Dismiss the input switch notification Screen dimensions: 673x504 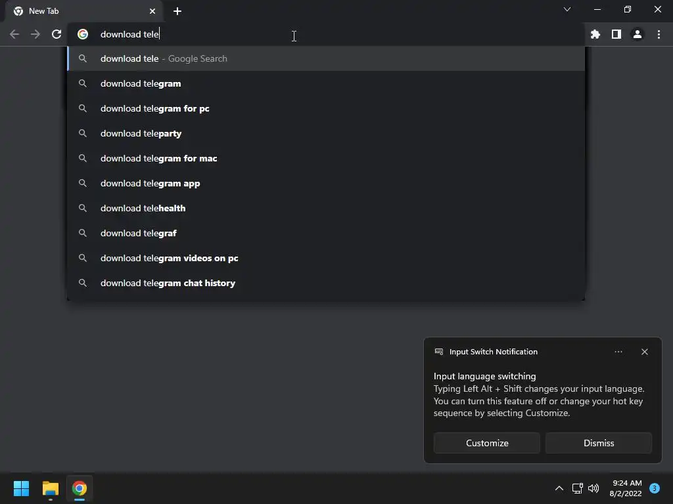click(599, 443)
